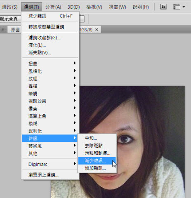Choose 轉換成智慧型濾鏡
The height and width of the screenshot is (198, 191).
pos(50,27)
